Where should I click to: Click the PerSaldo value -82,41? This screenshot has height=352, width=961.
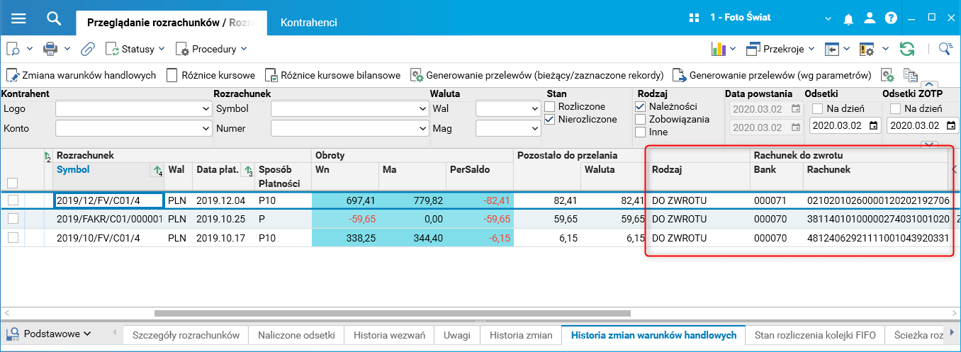coord(495,200)
